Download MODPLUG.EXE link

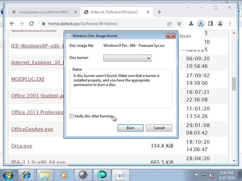[28, 79]
